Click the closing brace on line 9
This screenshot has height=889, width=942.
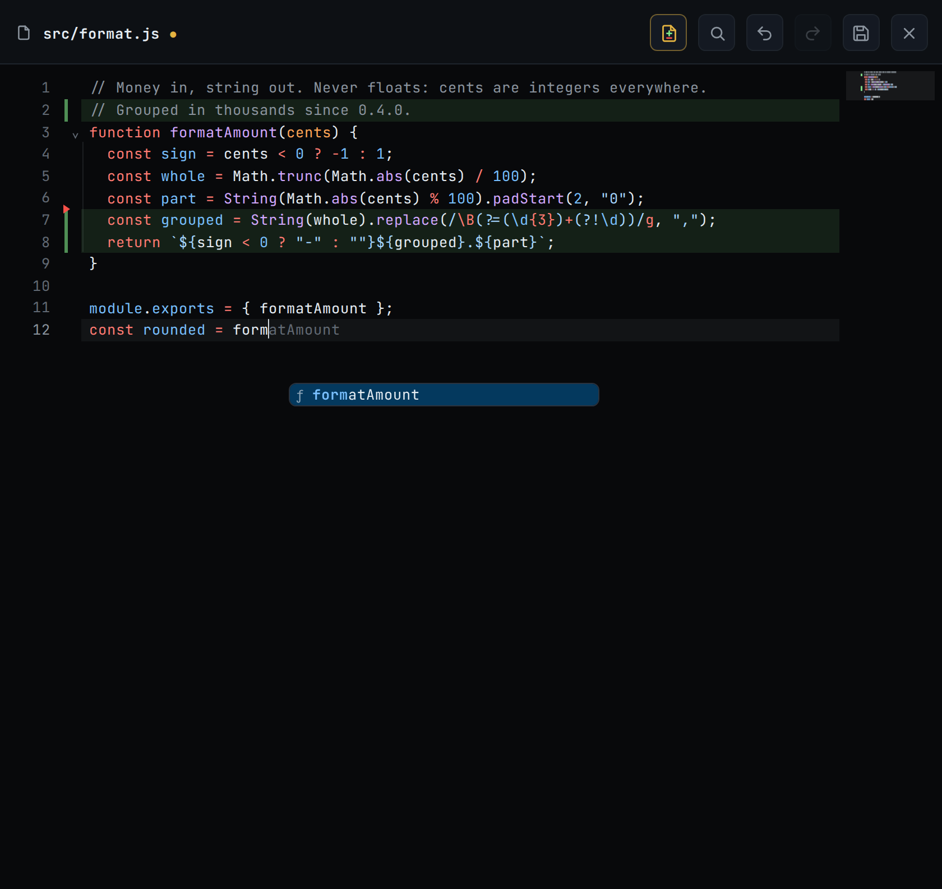[93, 264]
